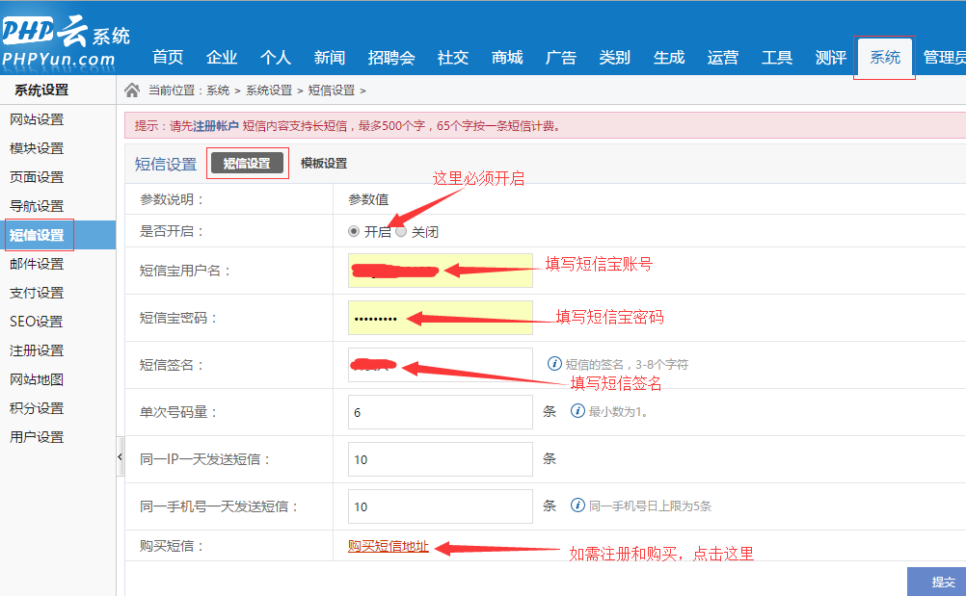This screenshot has width=966, height=596.
Task: Click the 短信宝用户名 input field
Action: click(x=440, y=271)
